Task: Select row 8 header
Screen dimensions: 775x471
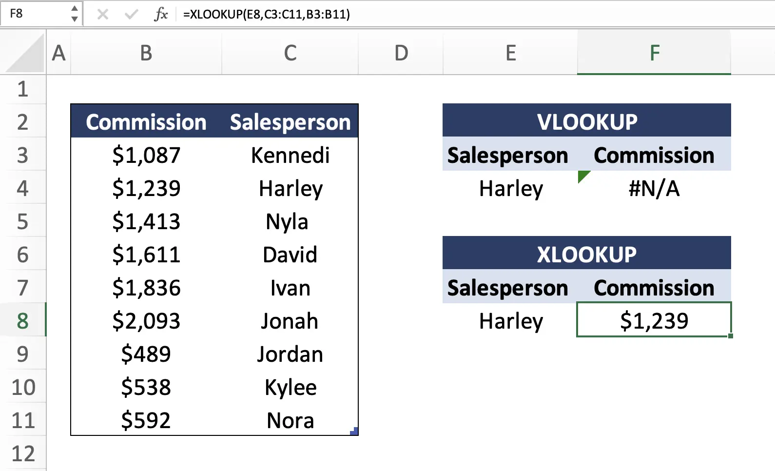Action: click(22, 320)
